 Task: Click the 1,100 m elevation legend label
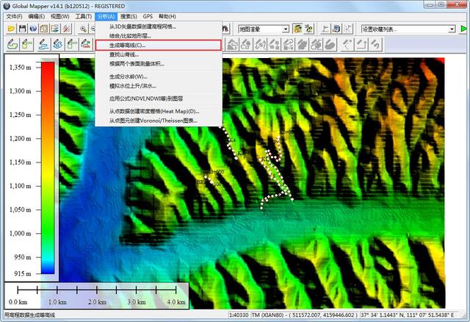click(20, 186)
